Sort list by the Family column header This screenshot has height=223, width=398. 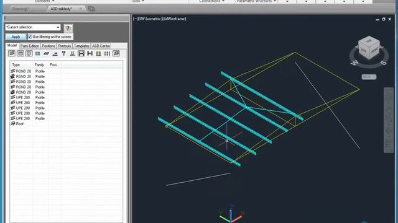41,64
